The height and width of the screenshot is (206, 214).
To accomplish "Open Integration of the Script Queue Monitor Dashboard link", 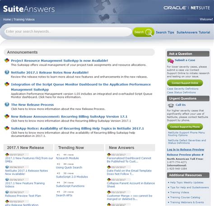I will pos(81,87).
